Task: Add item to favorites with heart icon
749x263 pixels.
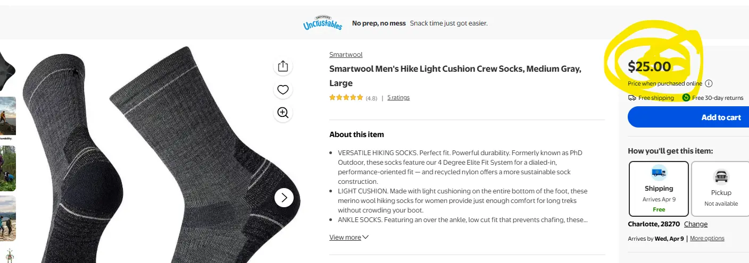Action: click(283, 90)
